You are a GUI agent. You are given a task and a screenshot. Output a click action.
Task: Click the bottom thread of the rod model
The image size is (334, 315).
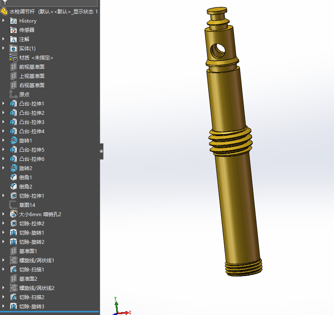pos(243,269)
